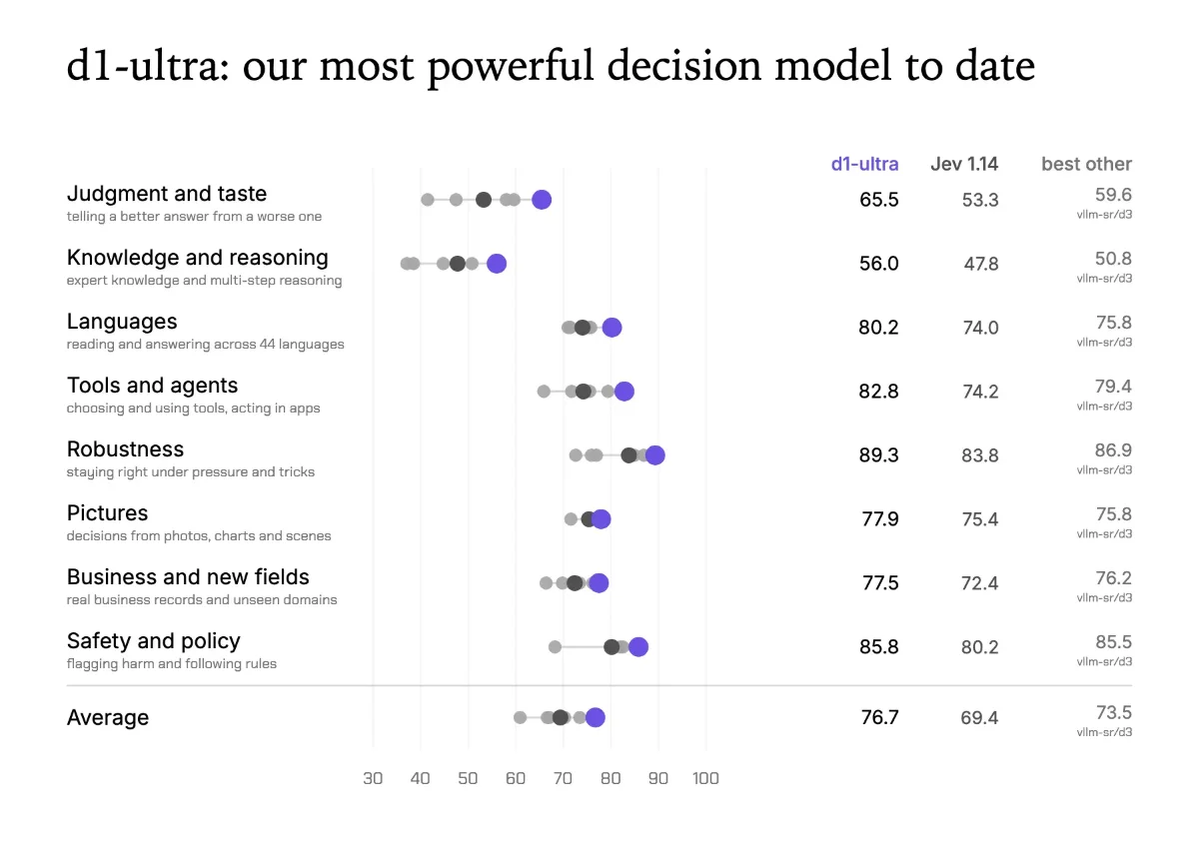Click the 30 axis tick label

point(373,779)
